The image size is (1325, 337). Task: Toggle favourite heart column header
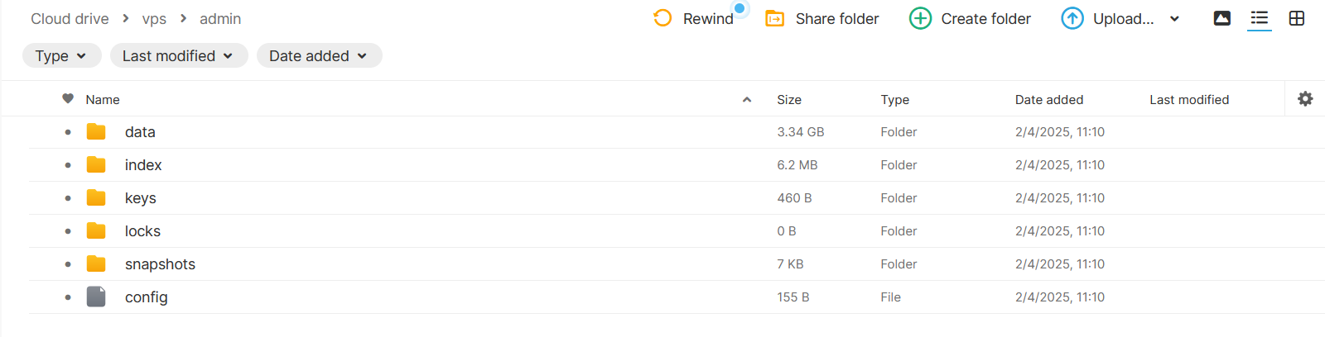tap(68, 99)
